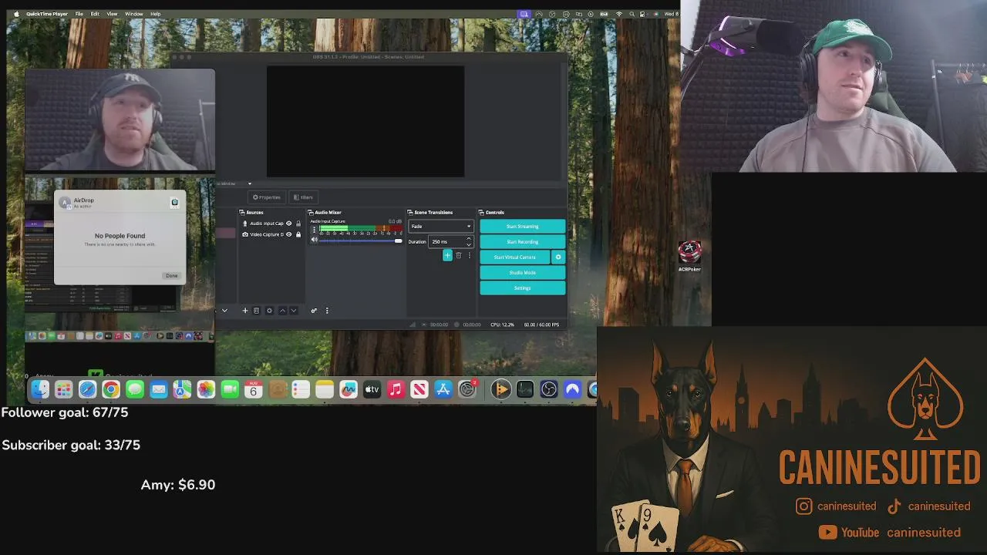Open OBS Studio icon in the Dock
The image size is (987, 555).
(548, 390)
